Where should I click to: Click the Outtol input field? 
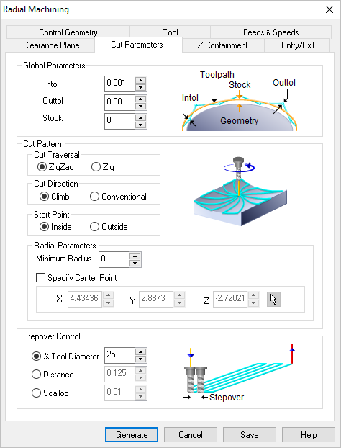(x=119, y=102)
